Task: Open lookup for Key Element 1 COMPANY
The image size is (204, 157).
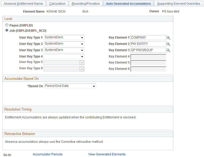Action: point(168,38)
